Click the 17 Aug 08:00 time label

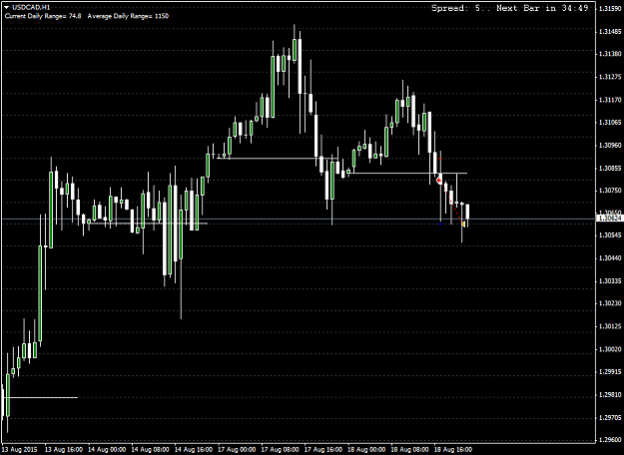(x=281, y=449)
